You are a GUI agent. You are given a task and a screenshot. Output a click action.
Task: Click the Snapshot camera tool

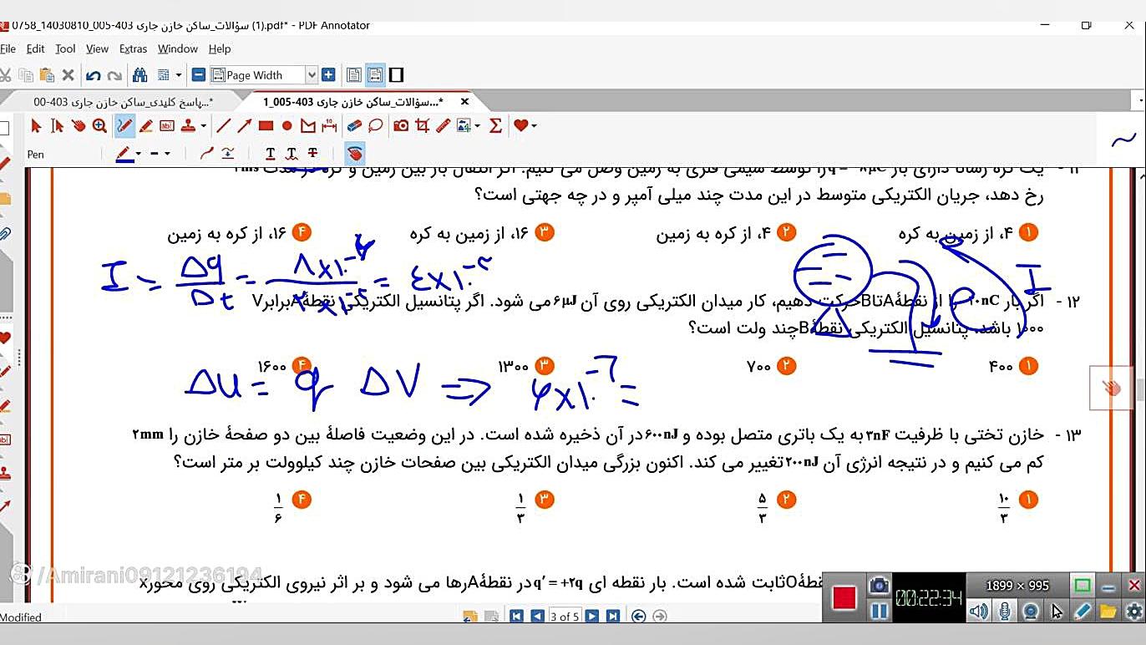tap(401, 126)
